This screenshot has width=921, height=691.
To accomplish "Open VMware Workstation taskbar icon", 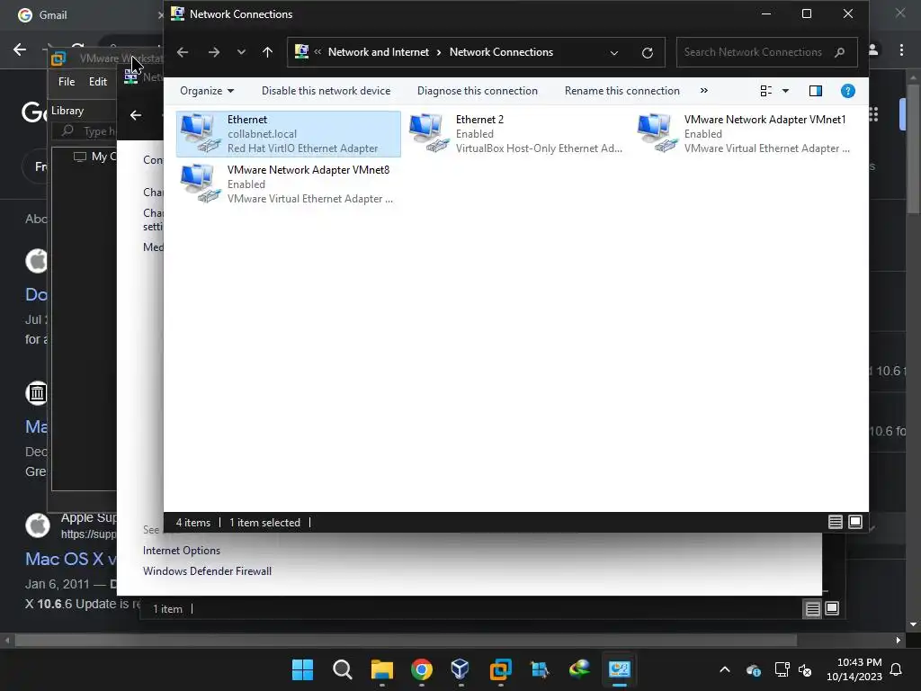I will point(500,669).
